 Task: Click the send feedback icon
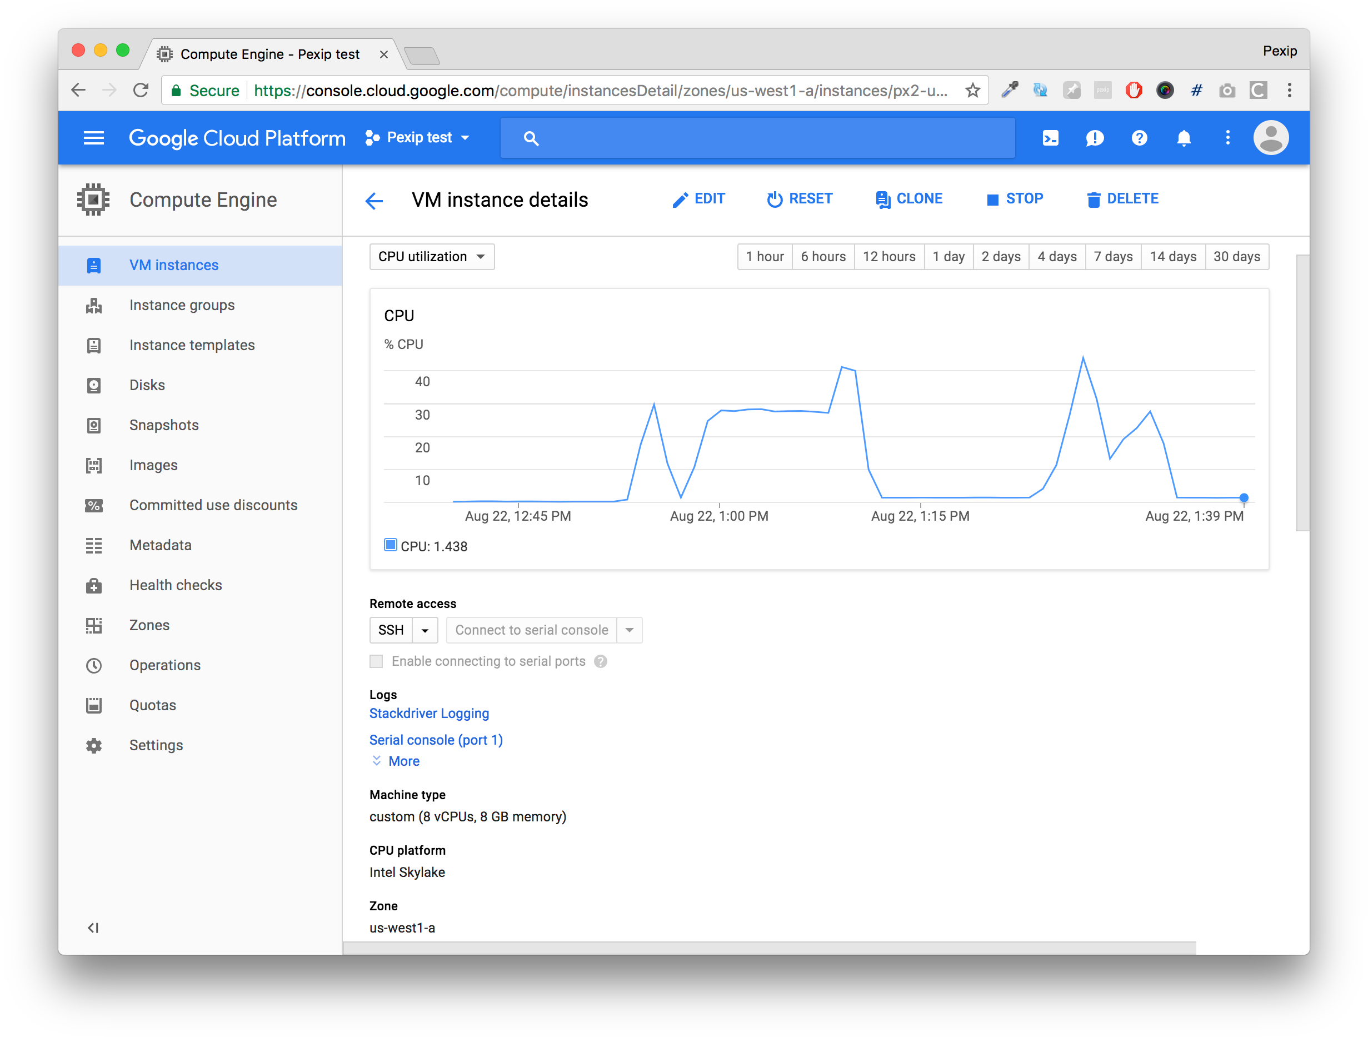pyautogui.click(x=1094, y=138)
